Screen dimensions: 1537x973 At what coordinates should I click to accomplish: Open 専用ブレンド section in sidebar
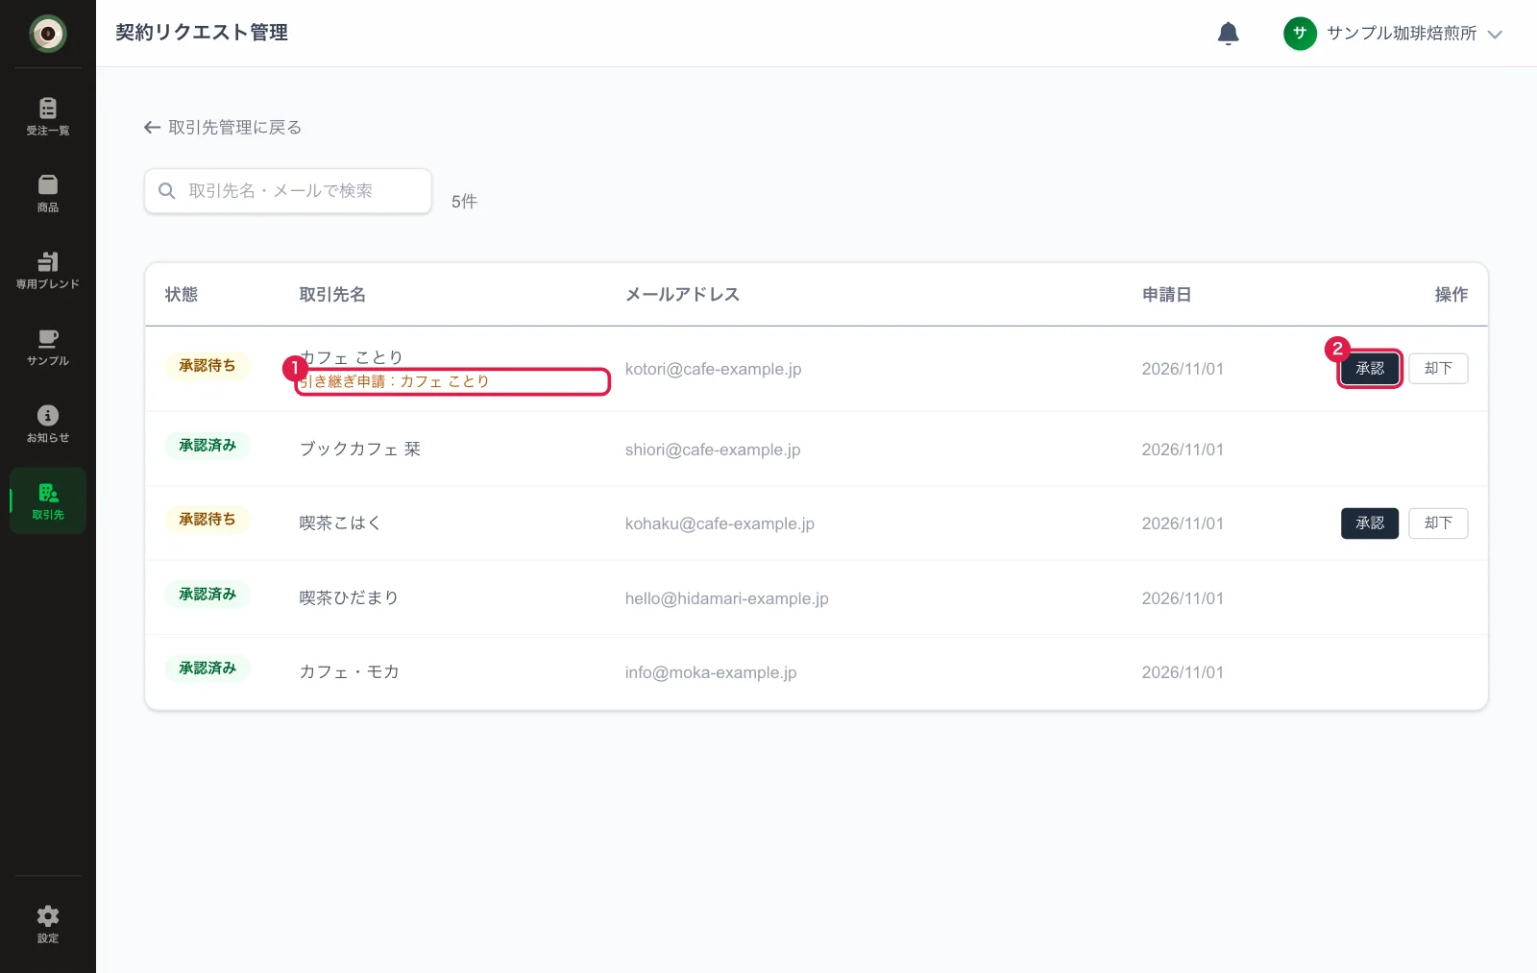48,269
